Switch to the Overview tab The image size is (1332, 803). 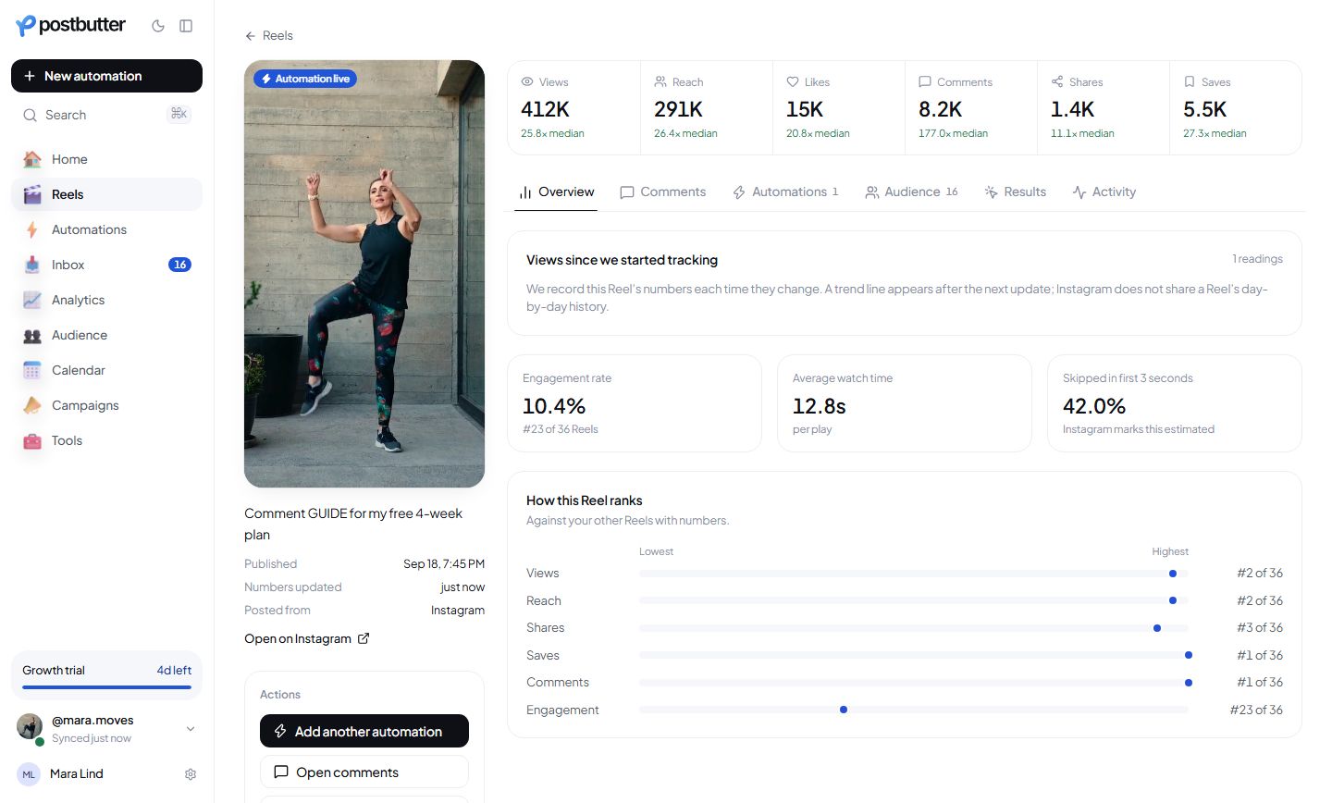(x=556, y=191)
